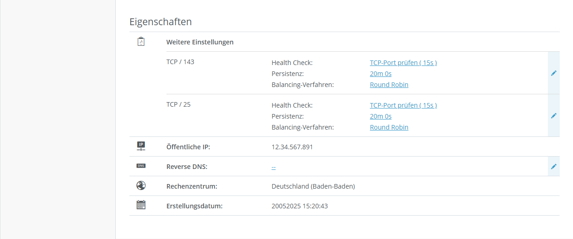Image resolution: width=573 pixels, height=239 pixels.
Task: Open the 20m 0s Persistenz link for TCP / 25
Action: [x=380, y=116]
